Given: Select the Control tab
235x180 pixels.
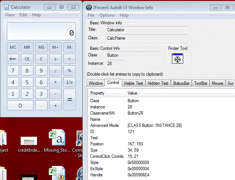Looking at the screenshot, I should (113, 83).
